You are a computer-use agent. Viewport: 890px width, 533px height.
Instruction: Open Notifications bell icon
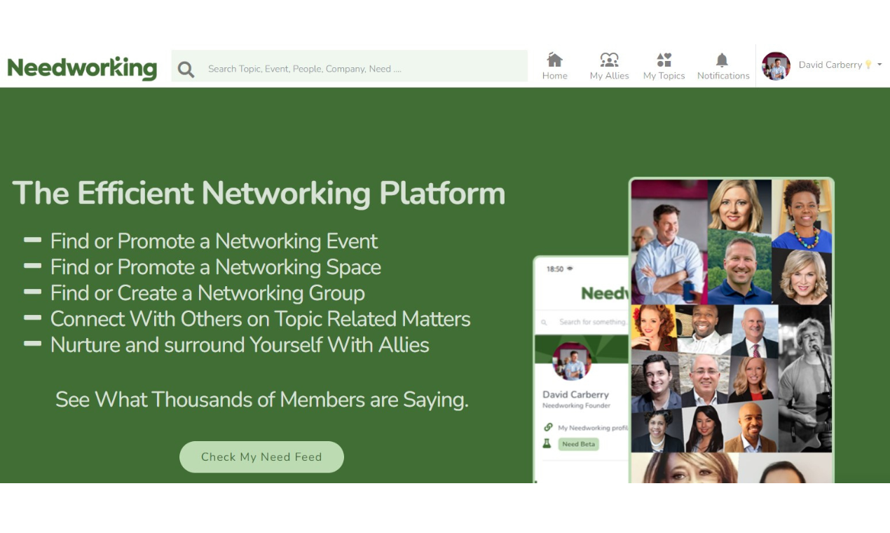pyautogui.click(x=722, y=60)
